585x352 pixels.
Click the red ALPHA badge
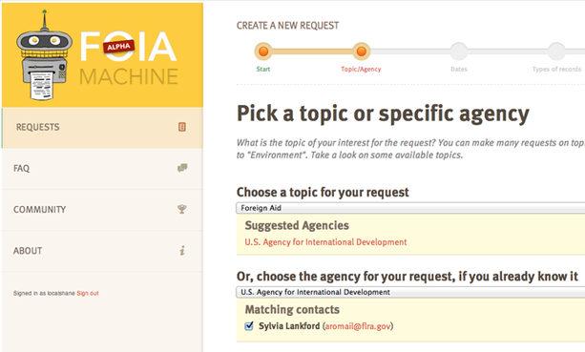[x=119, y=46]
